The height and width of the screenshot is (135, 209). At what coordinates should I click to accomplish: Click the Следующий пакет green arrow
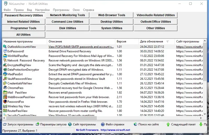pos(168,124)
